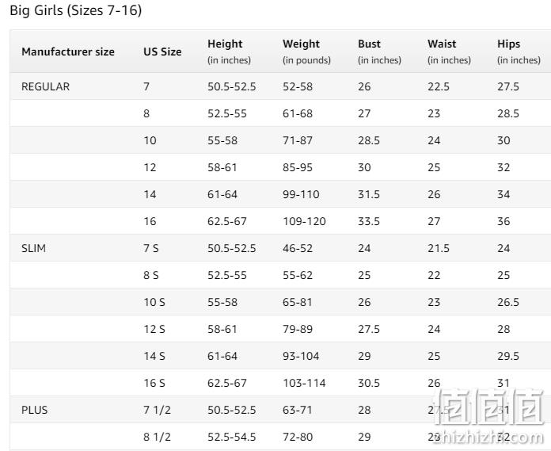Click the REGULAR manufacturer size cell
This screenshot has width=551, height=451.
[45, 86]
